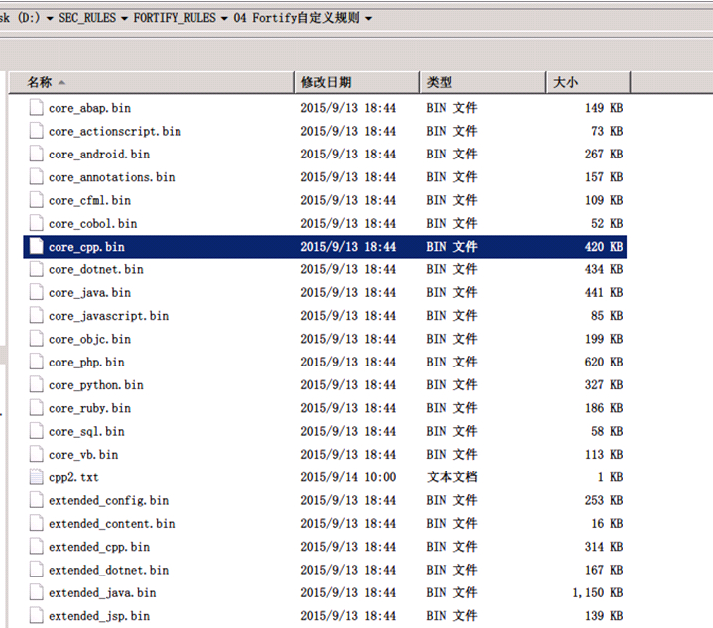The image size is (713, 628).
Task: Select the file name extended_java.bin
Action: [x=102, y=593]
